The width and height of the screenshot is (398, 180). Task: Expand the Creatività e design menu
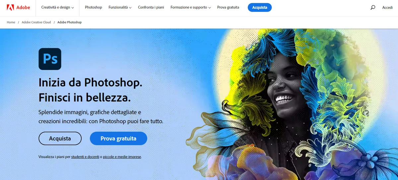pos(58,7)
